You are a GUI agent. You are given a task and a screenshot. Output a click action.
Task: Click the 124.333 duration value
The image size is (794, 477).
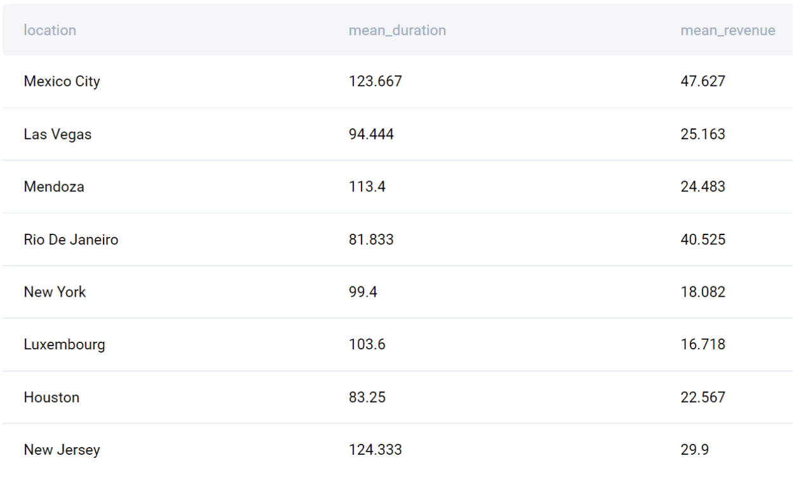point(375,450)
